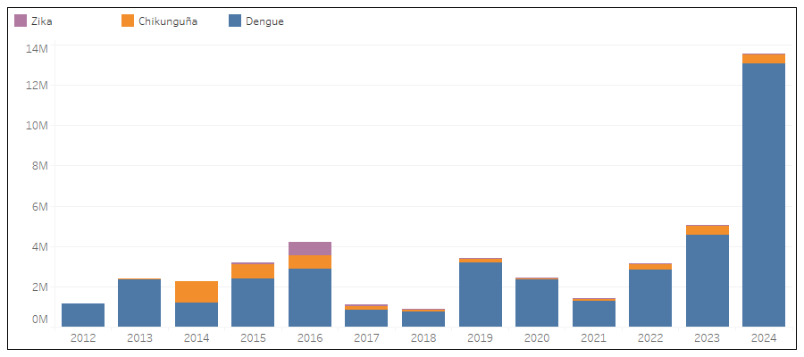Select the Dengue legend label
The height and width of the screenshot is (357, 804).
(264, 21)
